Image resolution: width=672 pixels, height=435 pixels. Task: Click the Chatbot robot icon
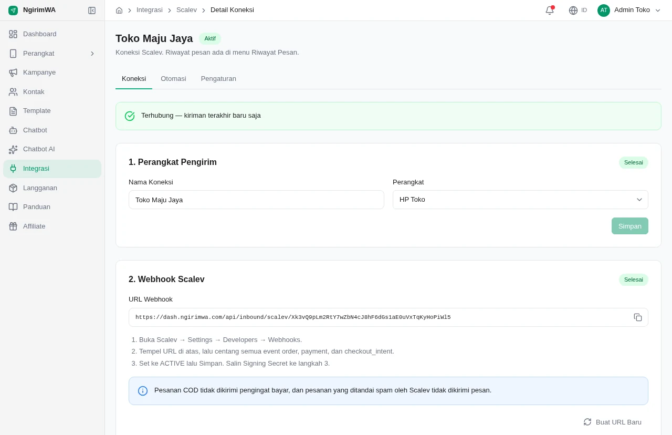pyautogui.click(x=13, y=130)
